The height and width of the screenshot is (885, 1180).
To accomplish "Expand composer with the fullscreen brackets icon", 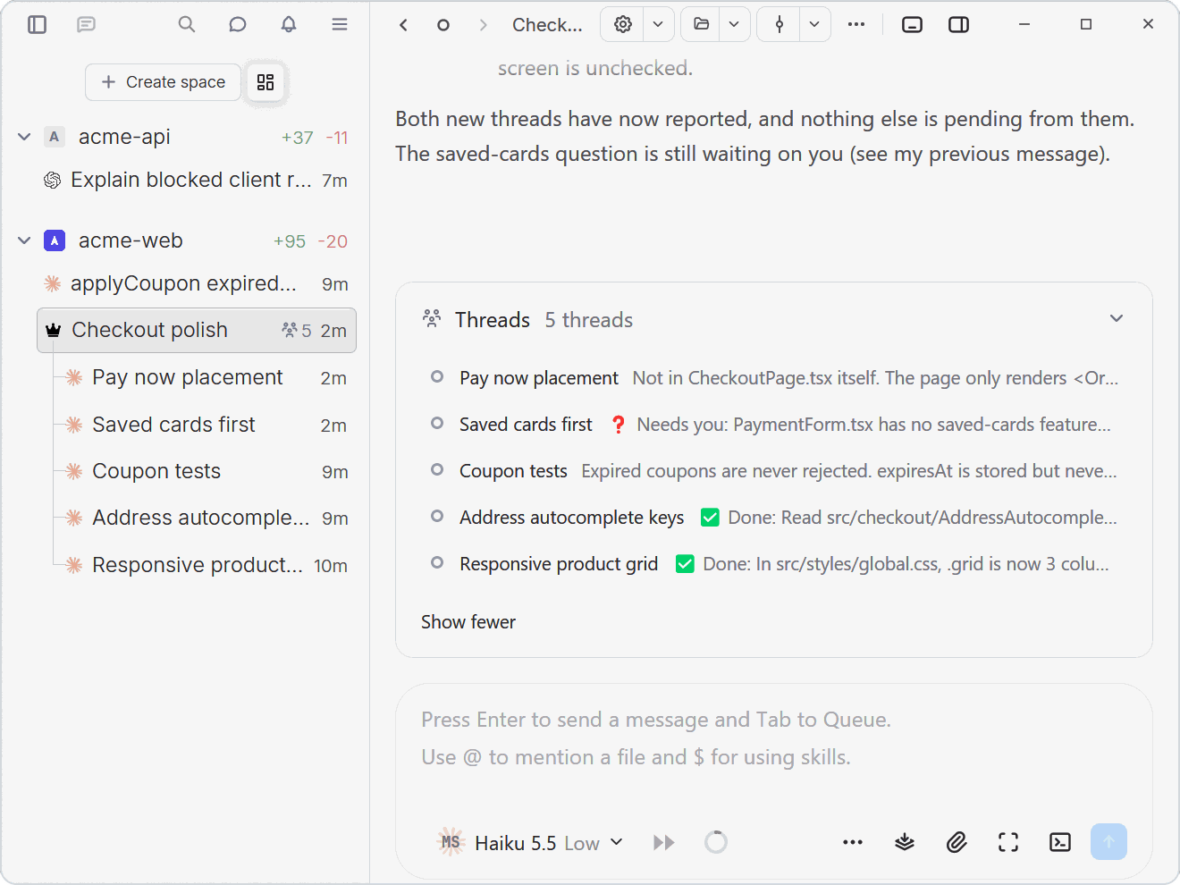I will point(1008,842).
